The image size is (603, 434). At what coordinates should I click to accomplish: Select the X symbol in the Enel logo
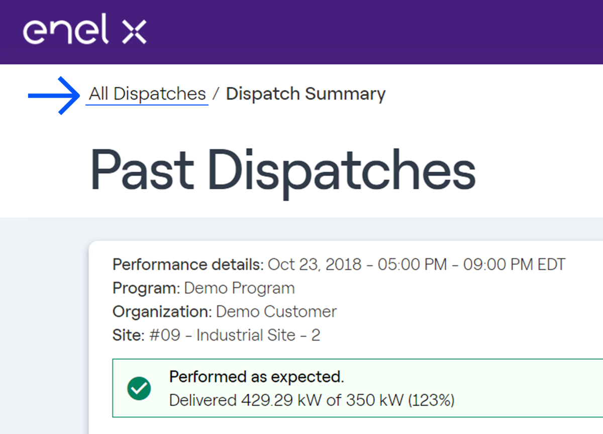tap(134, 31)
